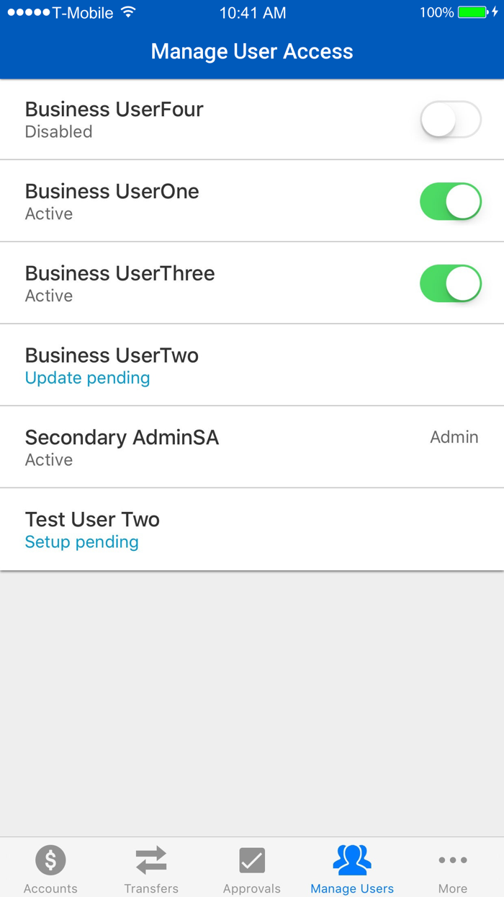Tap the Admin label next to Secondary AdminSA
The width and height of the screenshot is (504, 897).
454,437
